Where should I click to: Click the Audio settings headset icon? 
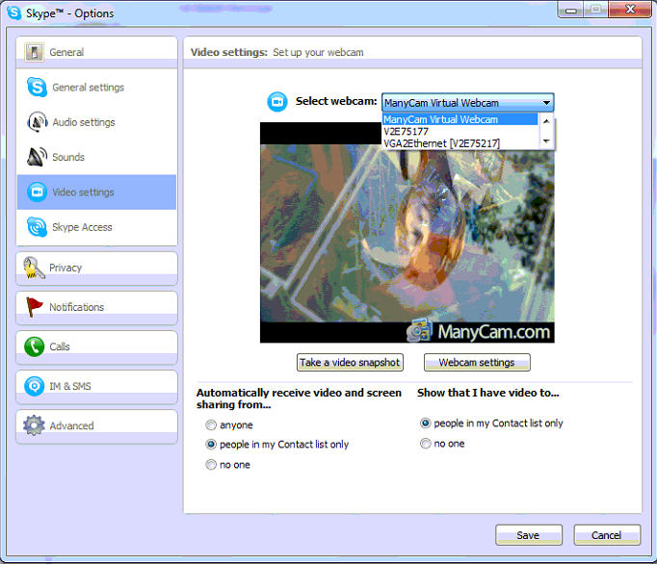coord(37,122)
